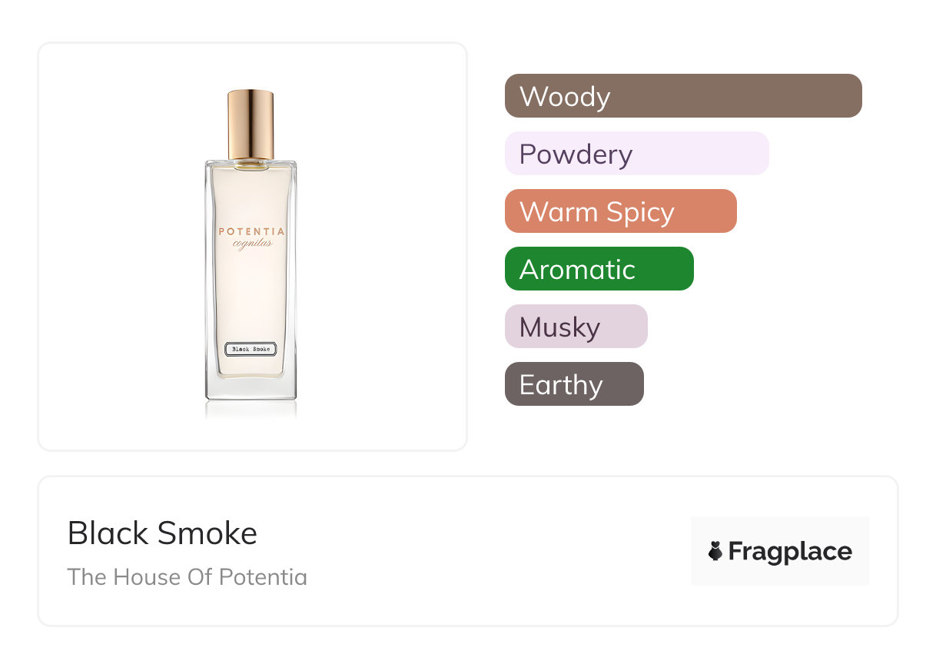The image size is (936, 664).
Task: Click the word Spicy in accord list
Action: 639,212
